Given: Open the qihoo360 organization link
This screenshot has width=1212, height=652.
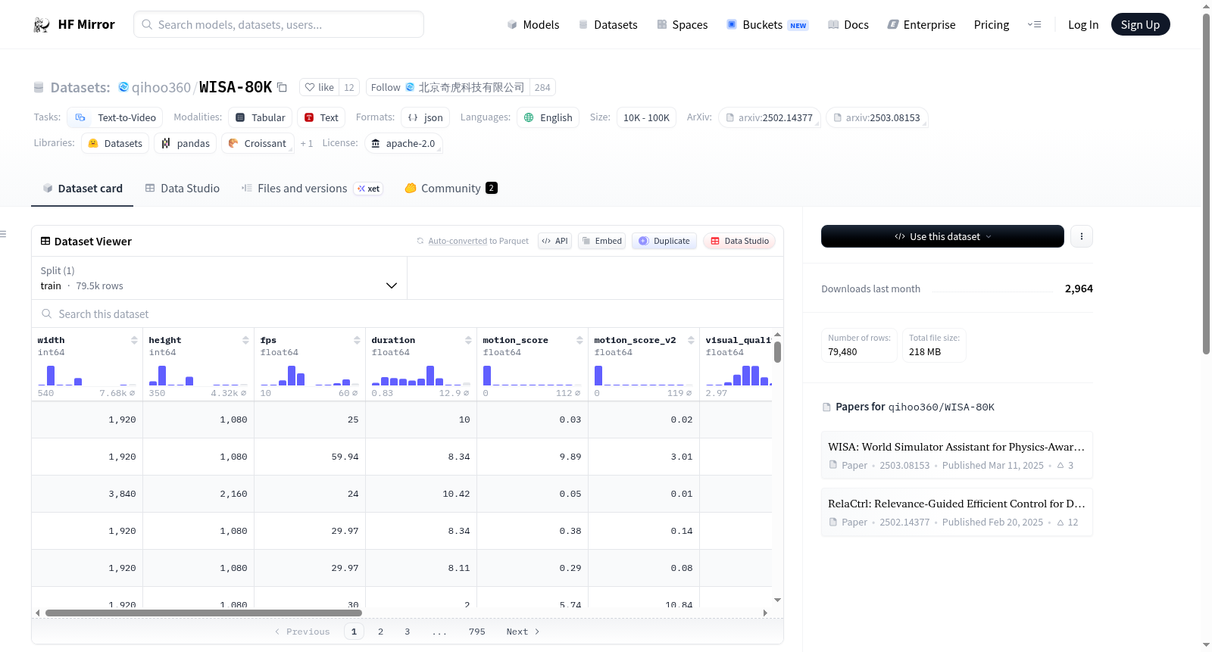Looking at the screenshot, I should coord(161,88).
